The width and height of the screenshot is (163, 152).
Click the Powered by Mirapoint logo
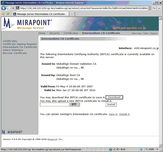click(13, 132)
